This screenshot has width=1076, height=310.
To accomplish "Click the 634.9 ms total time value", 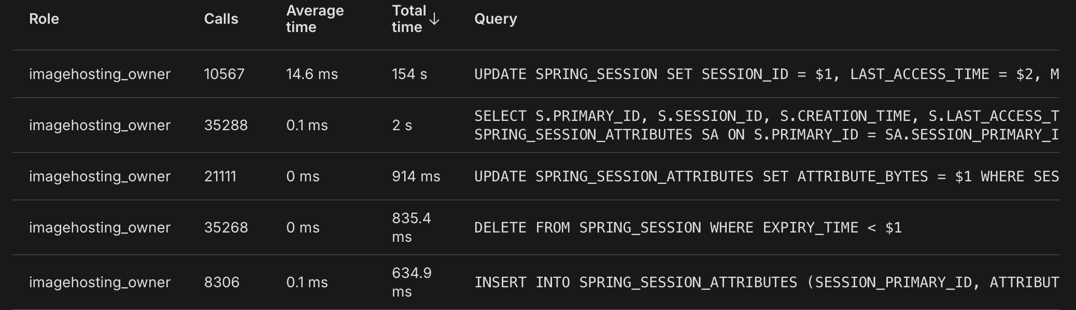I will pyautogui.click(x=410, y=282).
